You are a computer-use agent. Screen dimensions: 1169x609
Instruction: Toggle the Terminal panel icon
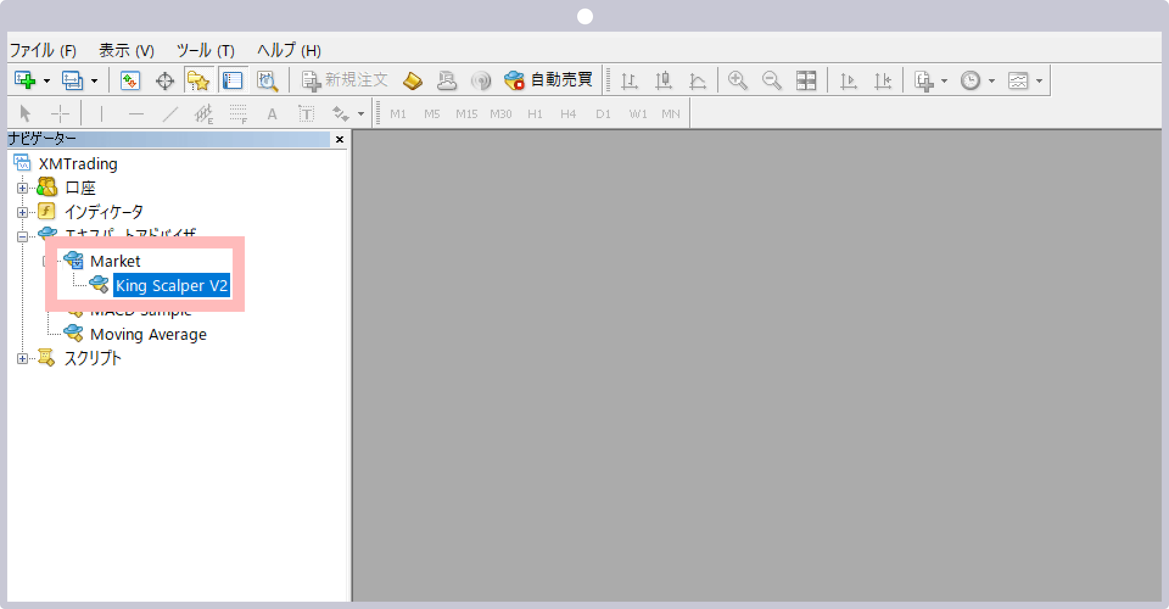pos(233,80)
